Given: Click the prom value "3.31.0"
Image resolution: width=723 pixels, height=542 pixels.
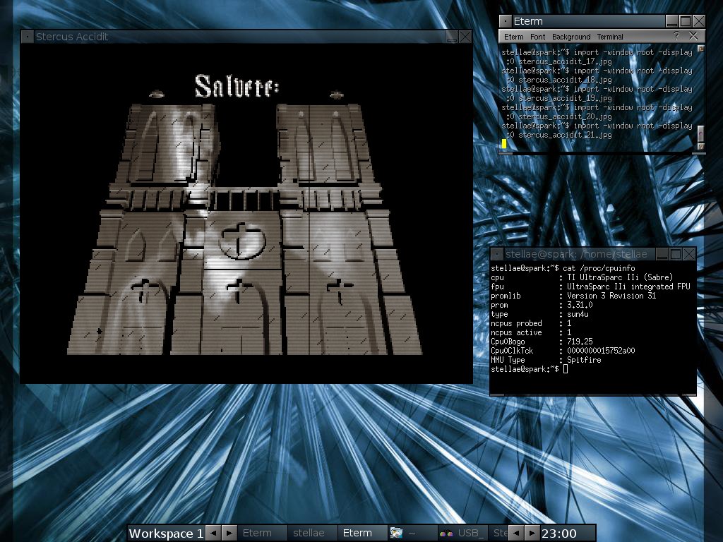Looking at the screenshot, I should tap(580, 305).
